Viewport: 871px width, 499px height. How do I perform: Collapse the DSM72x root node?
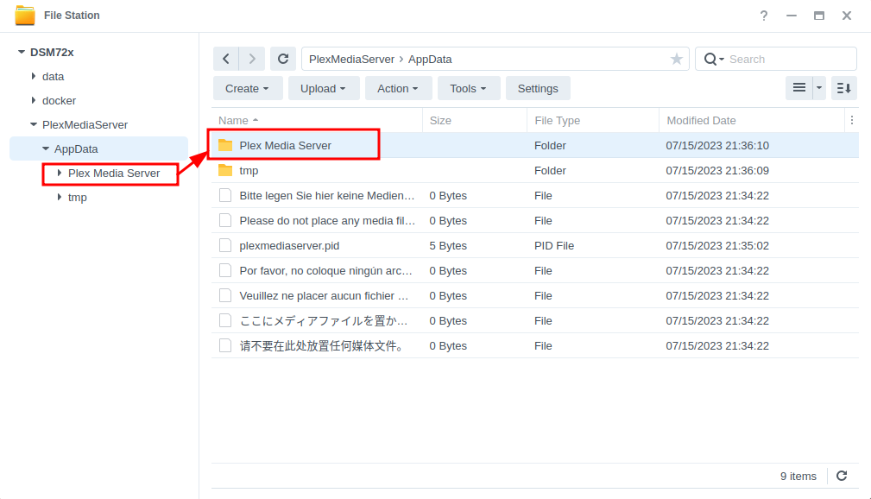coord(21,52)
